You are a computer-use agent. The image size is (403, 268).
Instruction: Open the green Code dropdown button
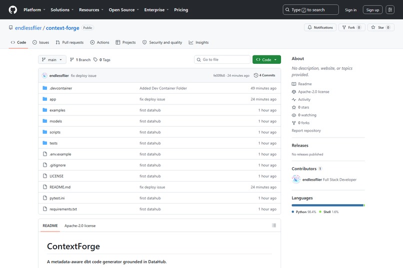[266, 60]
